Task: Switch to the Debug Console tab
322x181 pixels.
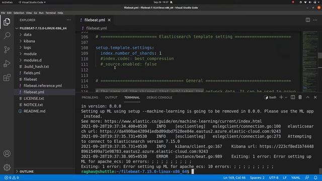Action: 159,98
